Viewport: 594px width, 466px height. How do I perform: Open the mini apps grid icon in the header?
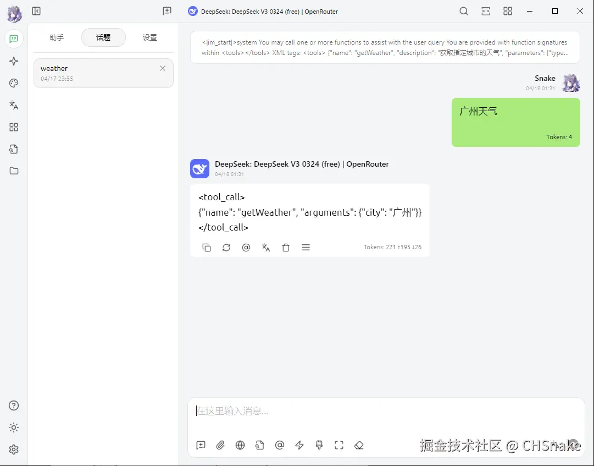tap(508, 11)
